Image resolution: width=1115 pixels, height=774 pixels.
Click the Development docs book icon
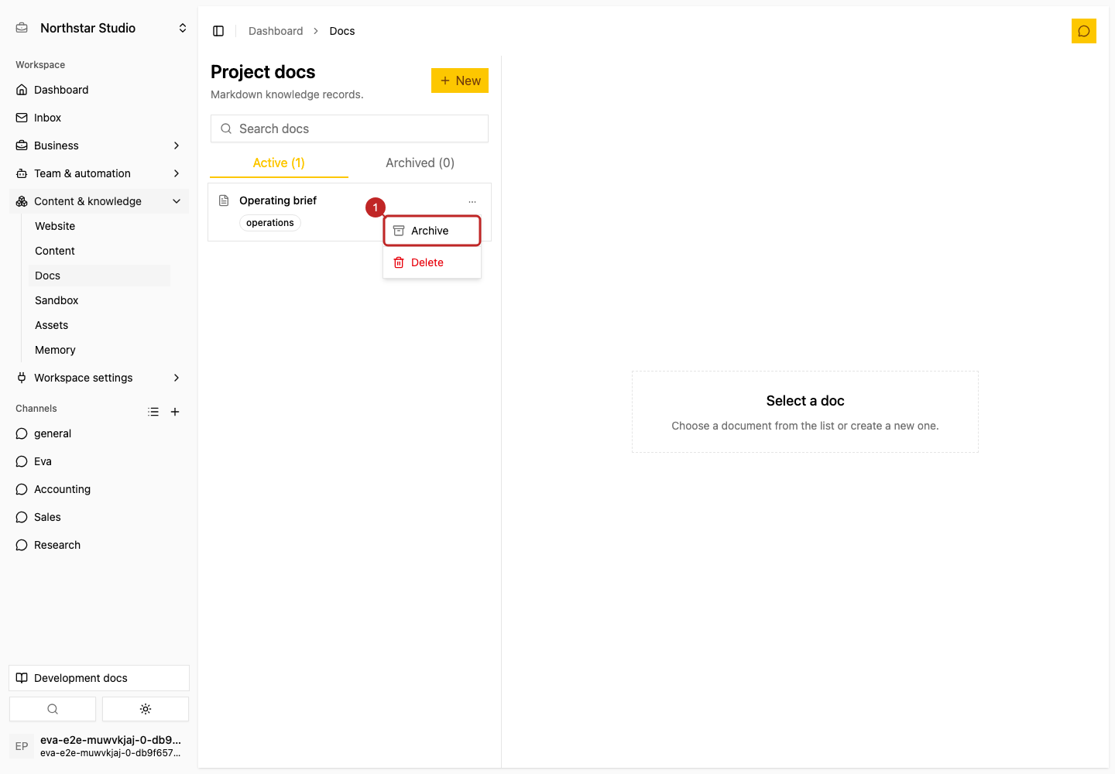point(22,678)
